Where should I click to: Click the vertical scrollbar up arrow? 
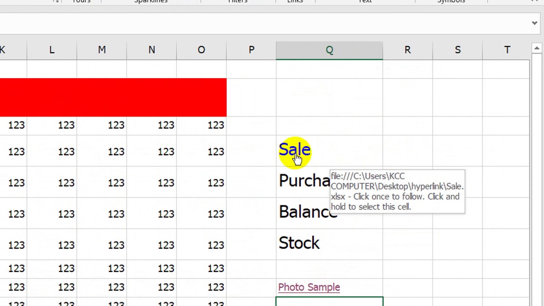point(537,48)
